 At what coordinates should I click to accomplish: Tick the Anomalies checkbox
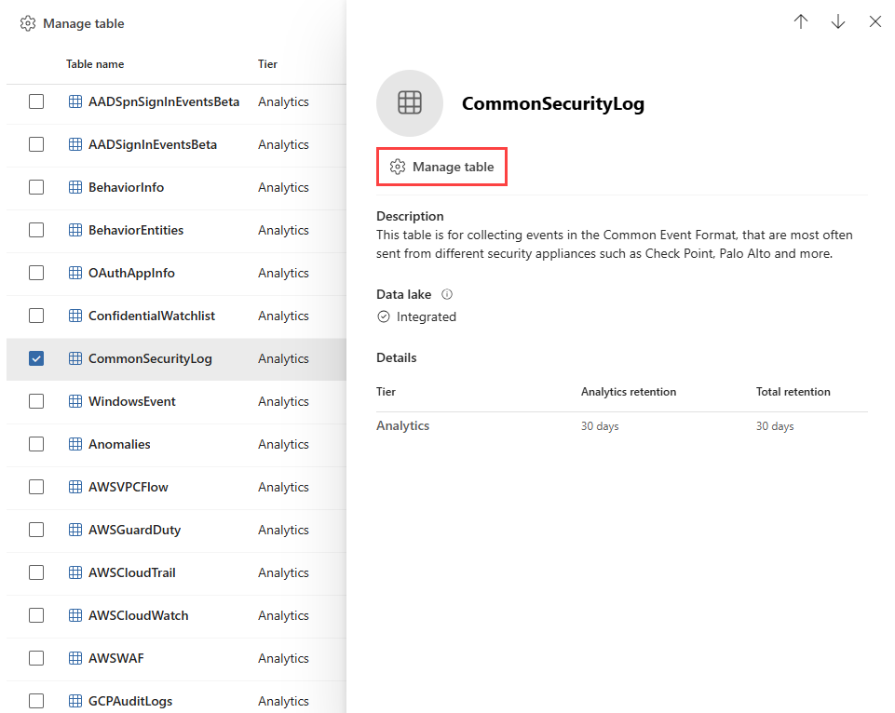(36, 444)
